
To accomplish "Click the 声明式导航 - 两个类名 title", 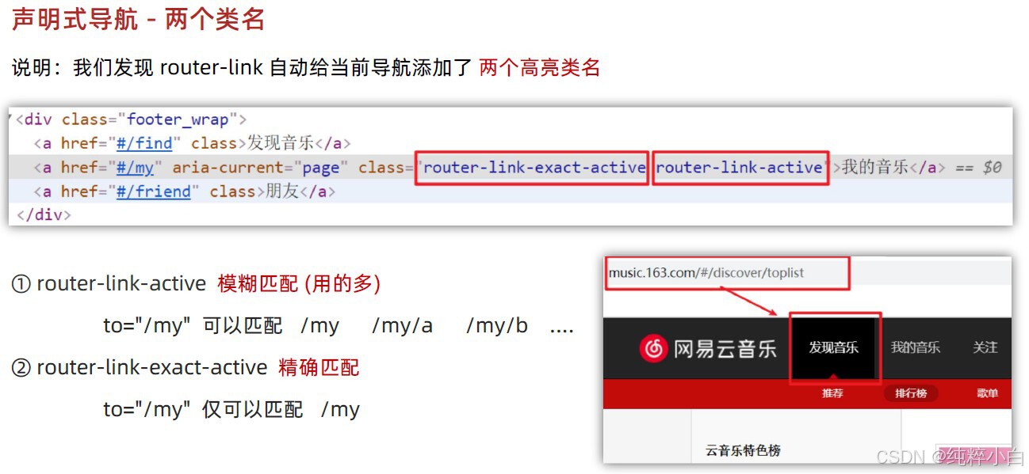I will [138, 19].
